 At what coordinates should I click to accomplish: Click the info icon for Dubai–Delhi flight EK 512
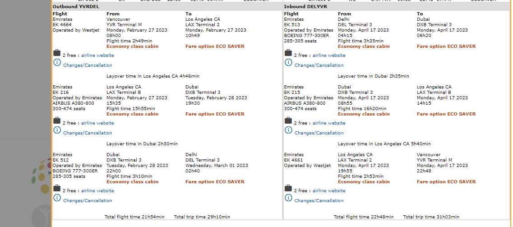57,198
